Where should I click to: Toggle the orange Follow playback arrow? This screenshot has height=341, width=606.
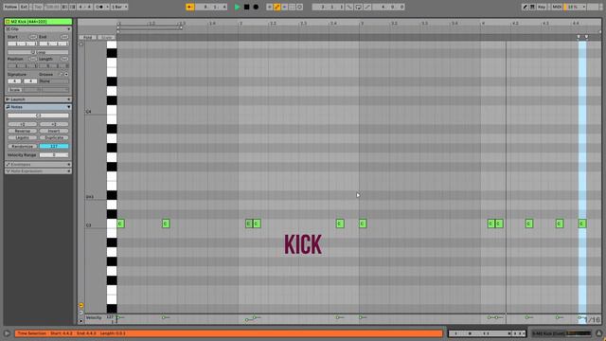190,7
